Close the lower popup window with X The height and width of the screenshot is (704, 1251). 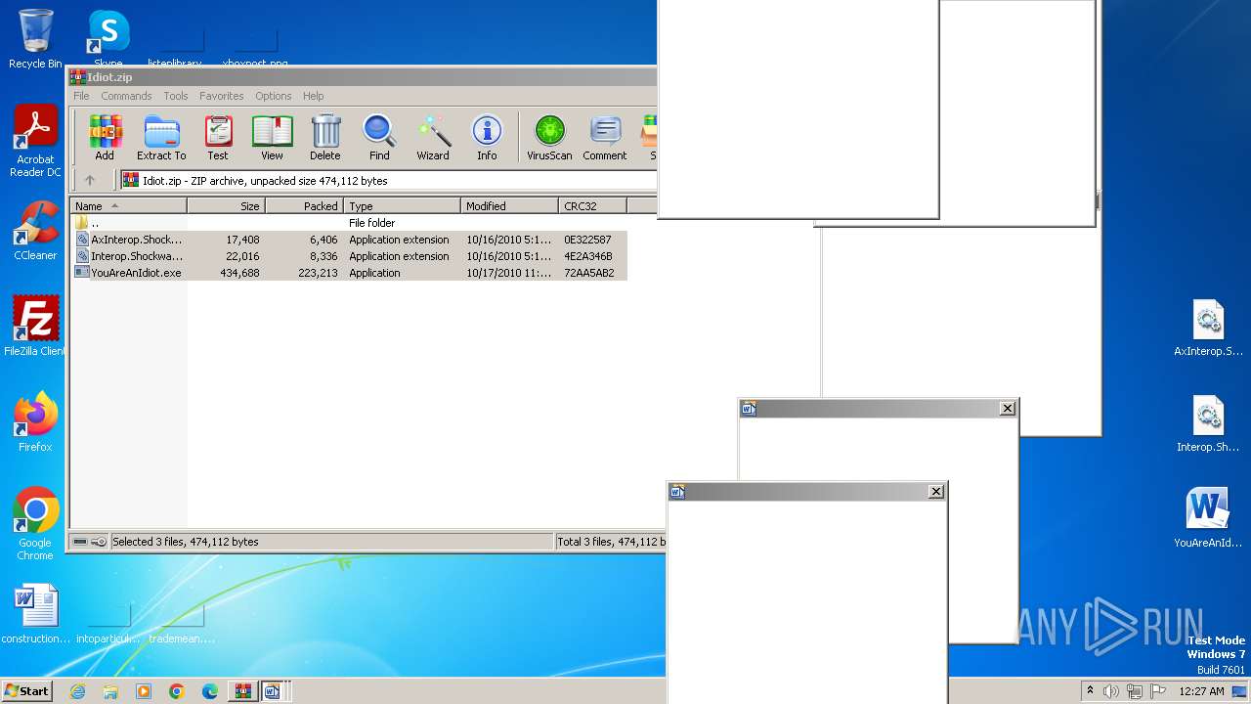click(x=935, y=492)
